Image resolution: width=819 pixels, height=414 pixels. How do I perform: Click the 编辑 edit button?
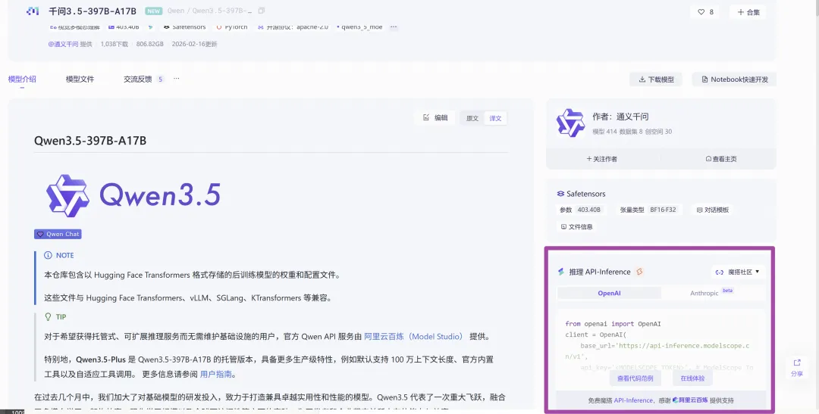[435, 118]
